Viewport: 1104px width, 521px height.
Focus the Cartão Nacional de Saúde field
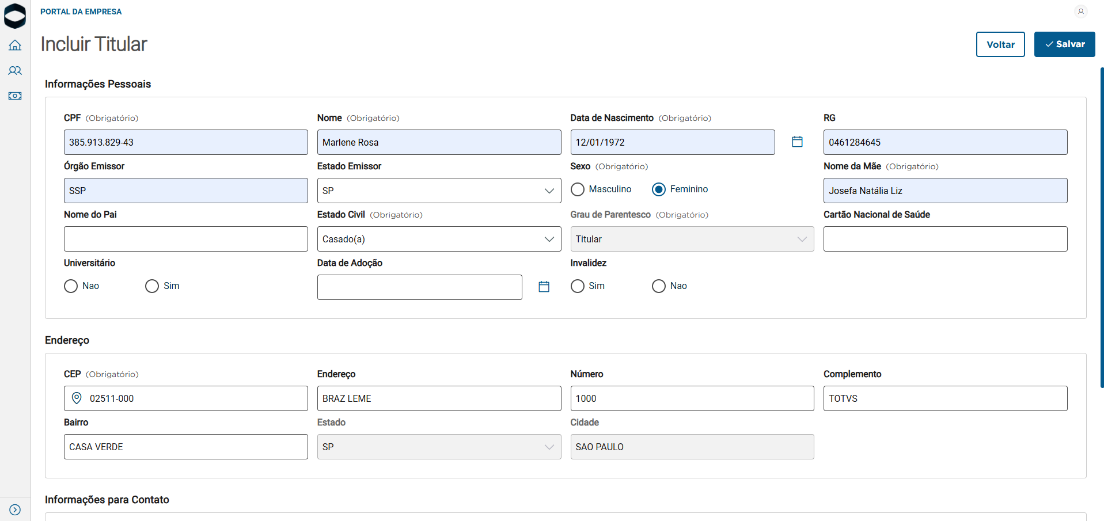[945, 239]
